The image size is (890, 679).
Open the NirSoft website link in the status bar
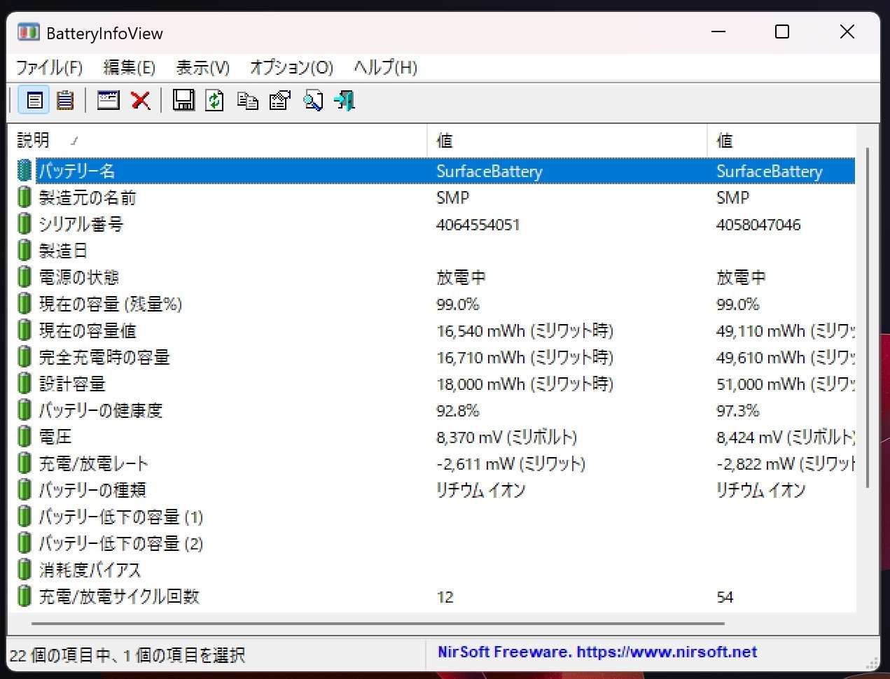(597, 652)
